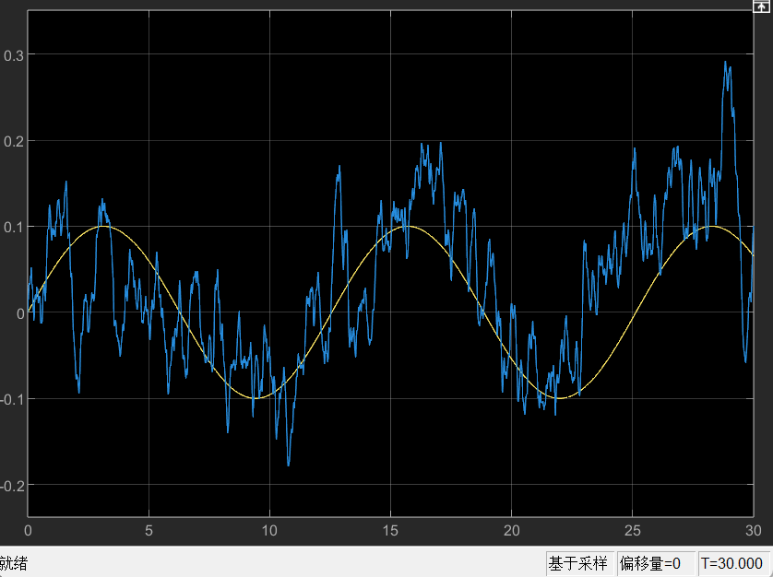Click the 5 x-axis tick label
773x577 pixels.
pos(149,531)
